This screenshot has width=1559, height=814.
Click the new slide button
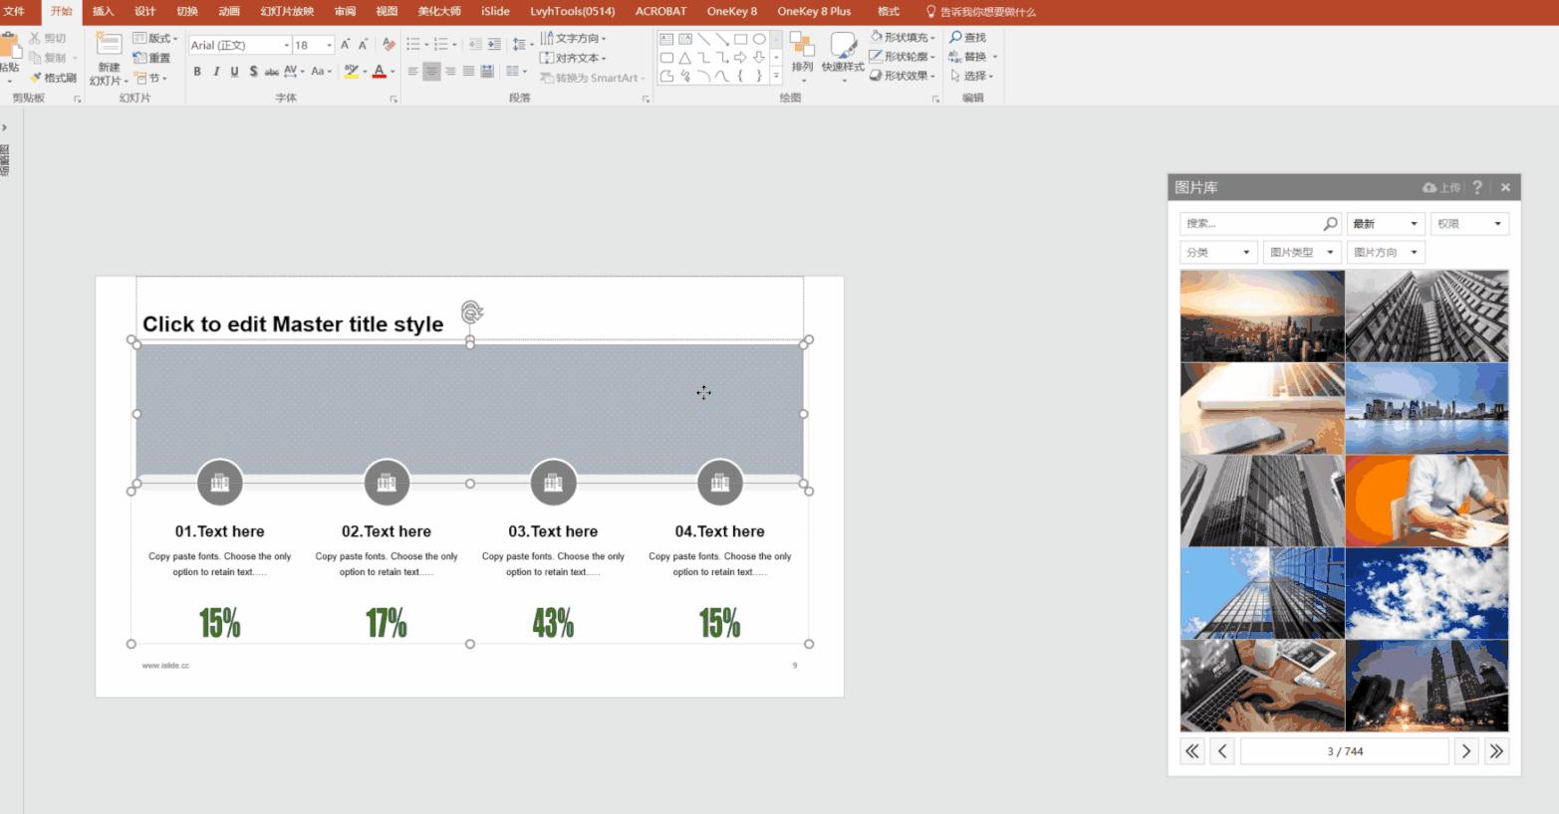pyautogui.click(x=108, y=58)
